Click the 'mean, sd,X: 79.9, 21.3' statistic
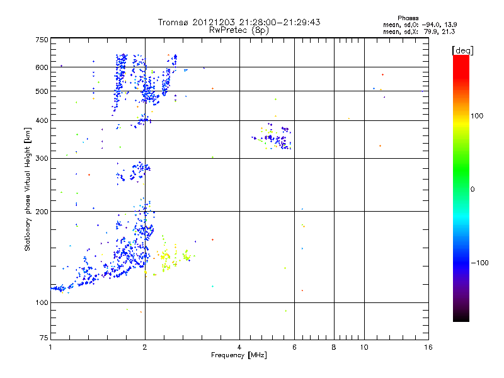This screenshot has width=504, height=378. pyautogui.click(x=419, y=31)
